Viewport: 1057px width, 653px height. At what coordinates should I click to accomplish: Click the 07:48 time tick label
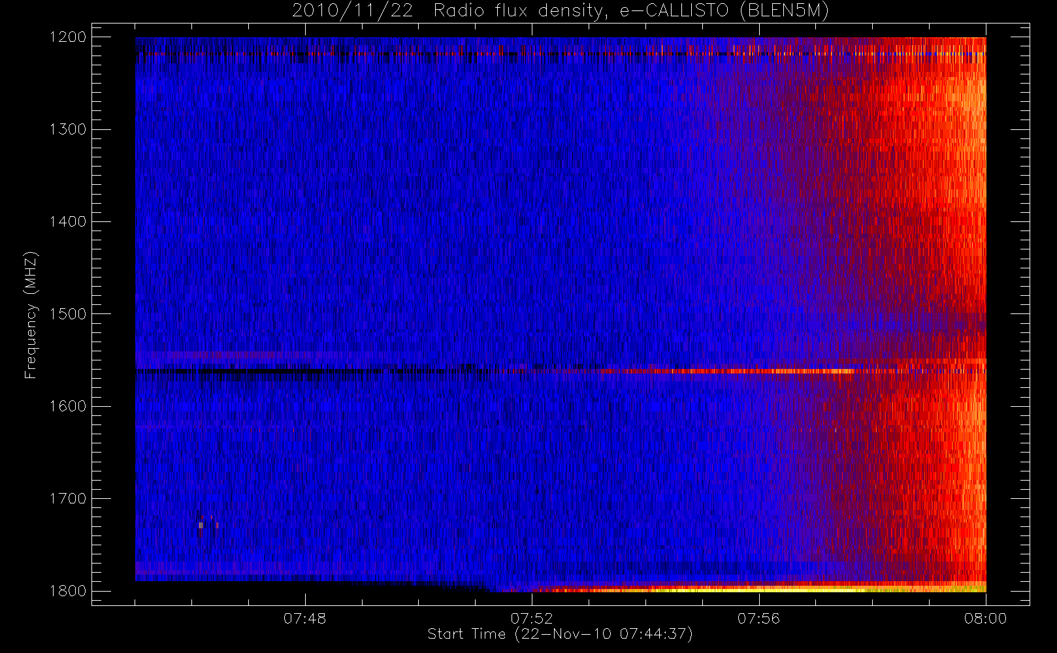pos(304,618)
